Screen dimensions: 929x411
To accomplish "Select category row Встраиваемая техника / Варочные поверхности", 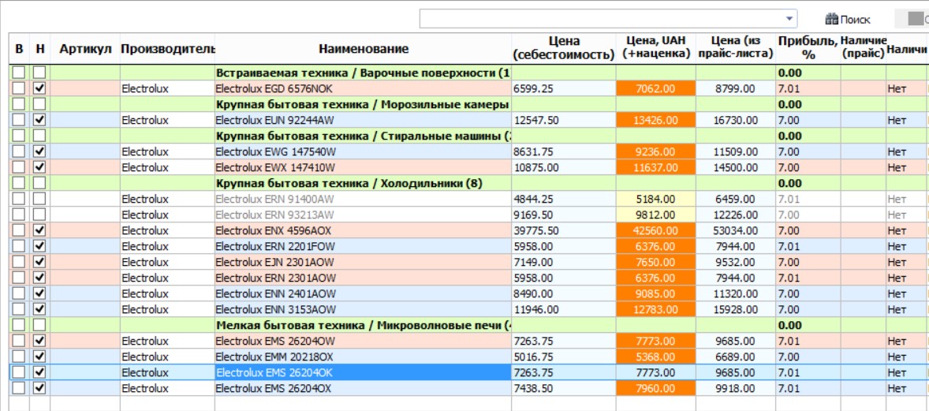I will [363, 73].
